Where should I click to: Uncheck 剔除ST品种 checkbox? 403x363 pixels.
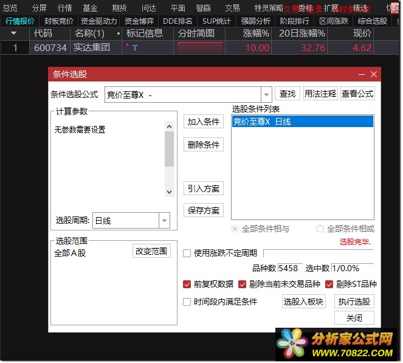(x=329, y=285)
